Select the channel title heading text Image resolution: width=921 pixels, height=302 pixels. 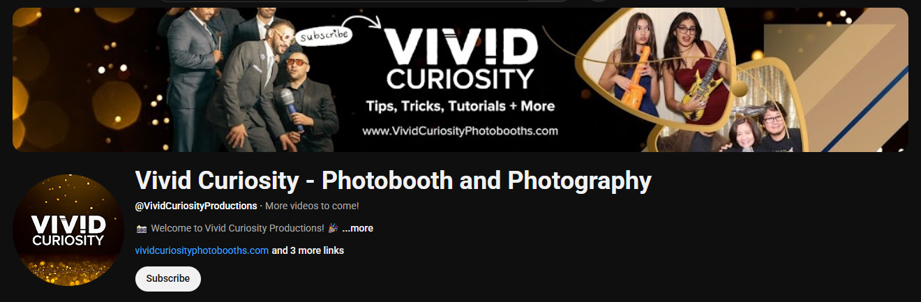tap(393, 181)
